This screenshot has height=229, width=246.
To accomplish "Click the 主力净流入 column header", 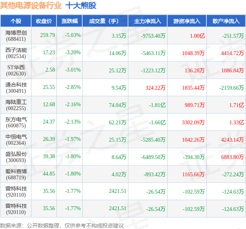I will 148,21.
